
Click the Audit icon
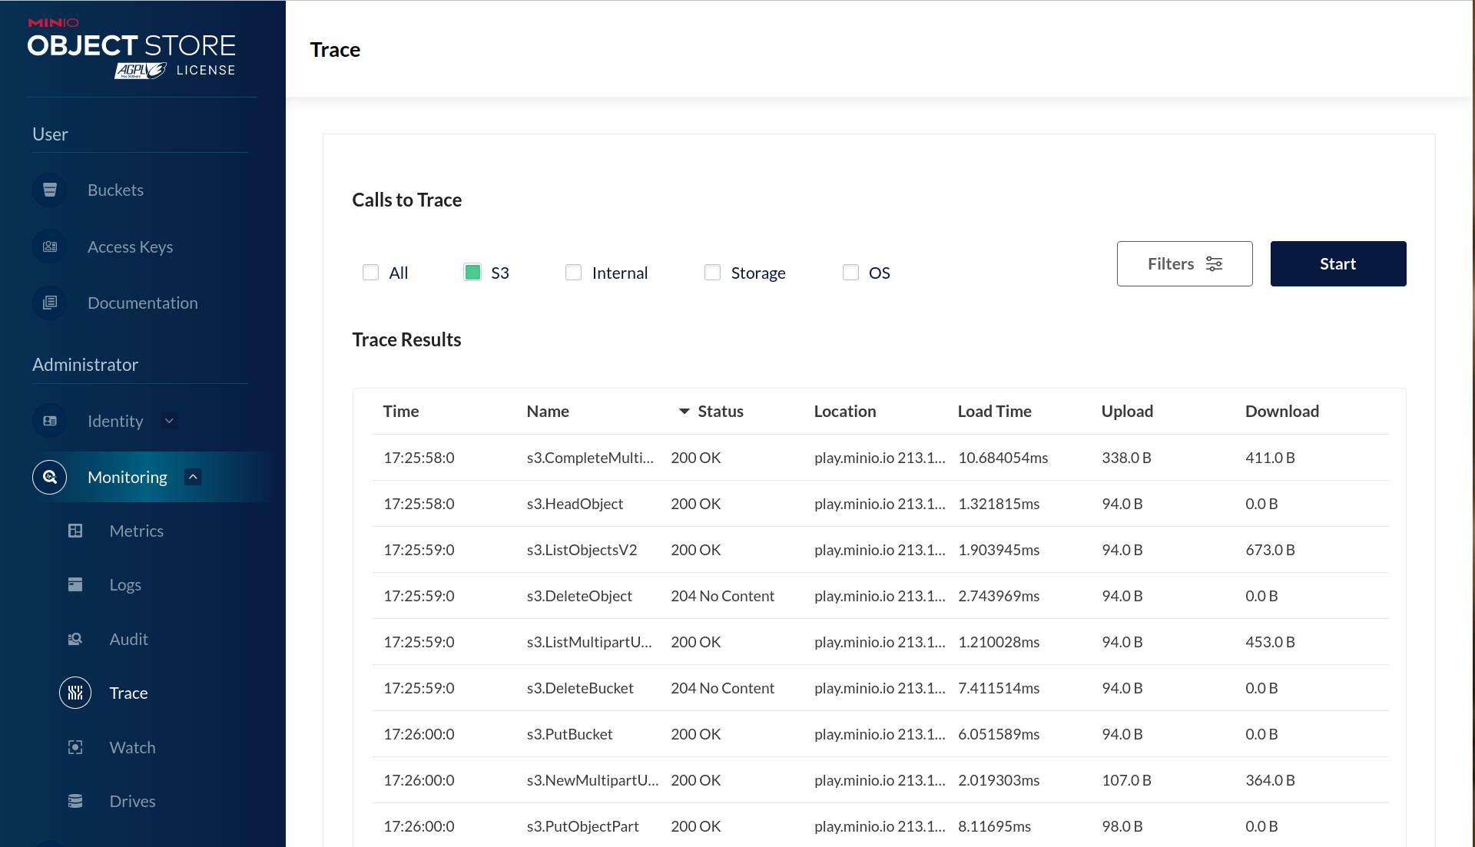75,639
